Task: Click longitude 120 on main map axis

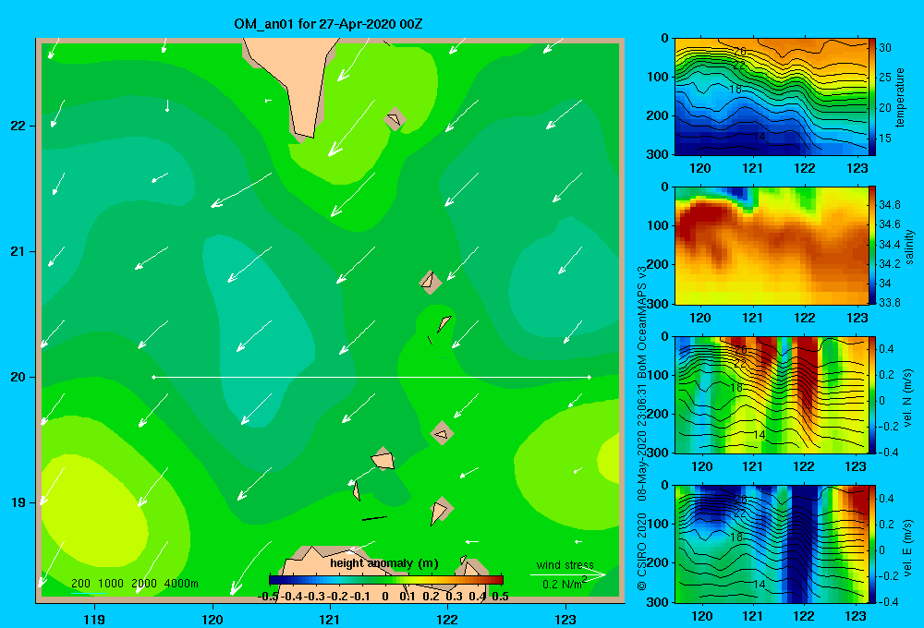Action: tap(213, 619)
